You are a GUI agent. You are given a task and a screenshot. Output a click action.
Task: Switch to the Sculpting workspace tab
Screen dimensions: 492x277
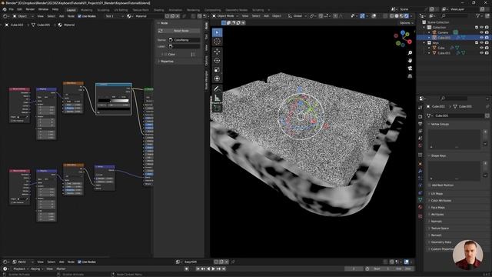103,10
